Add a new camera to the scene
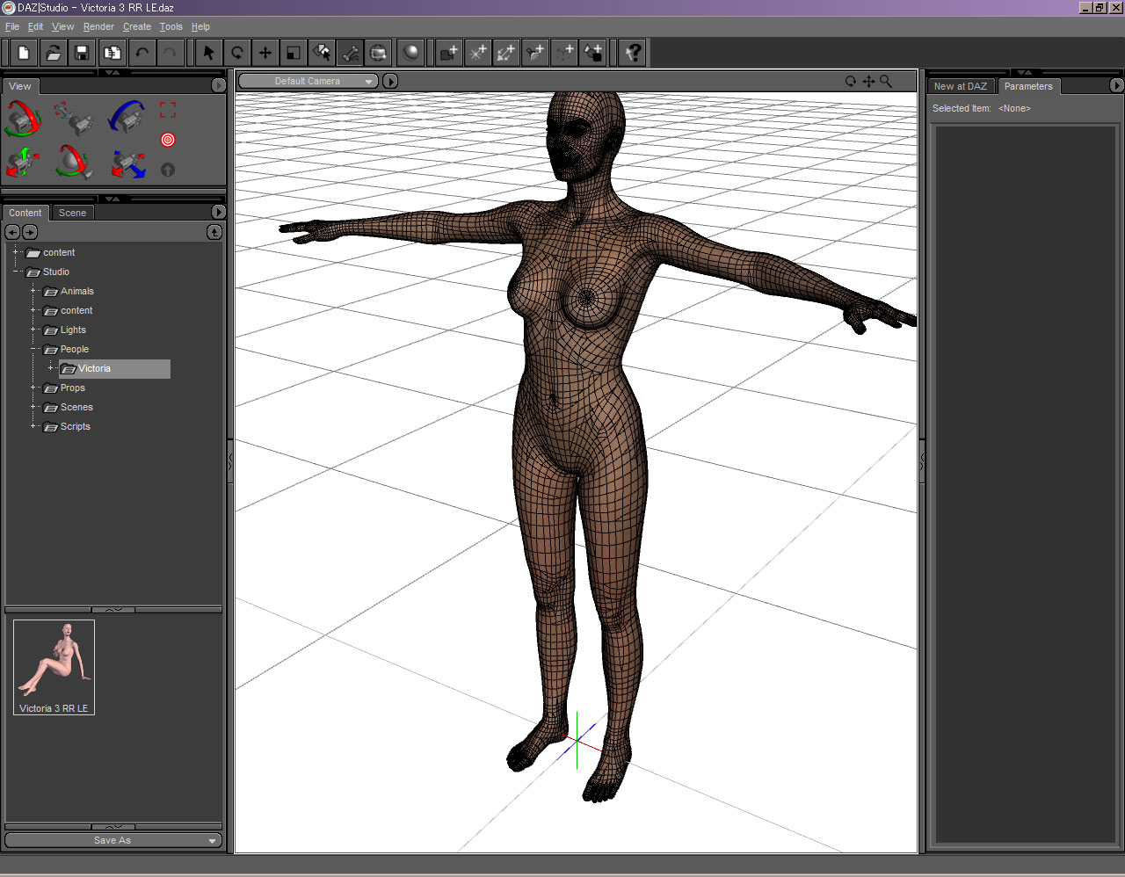1125x877 pixels. point(449,53)
